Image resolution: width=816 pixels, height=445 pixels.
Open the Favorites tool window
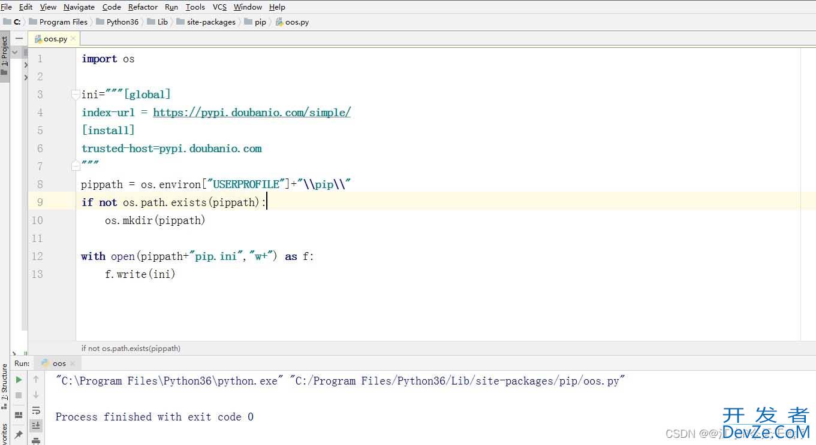5,434
